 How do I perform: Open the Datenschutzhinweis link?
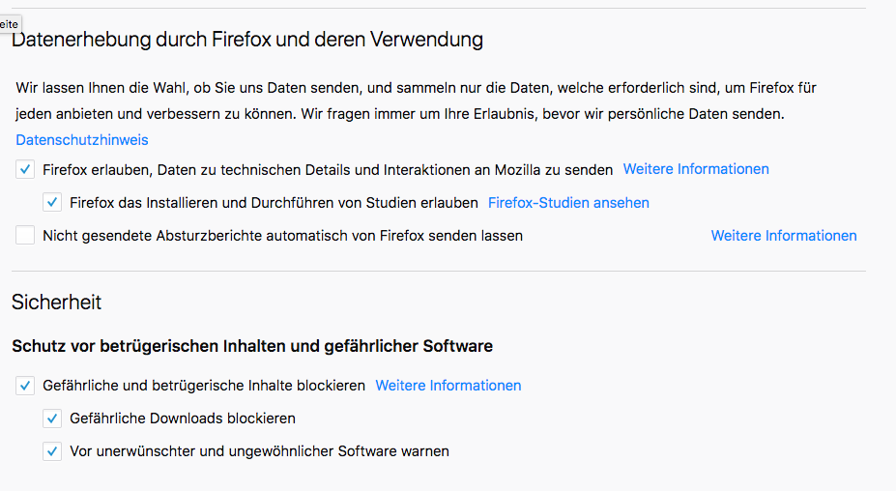82,140
